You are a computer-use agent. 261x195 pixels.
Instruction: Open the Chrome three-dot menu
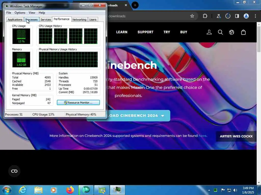tap(255, 16)
